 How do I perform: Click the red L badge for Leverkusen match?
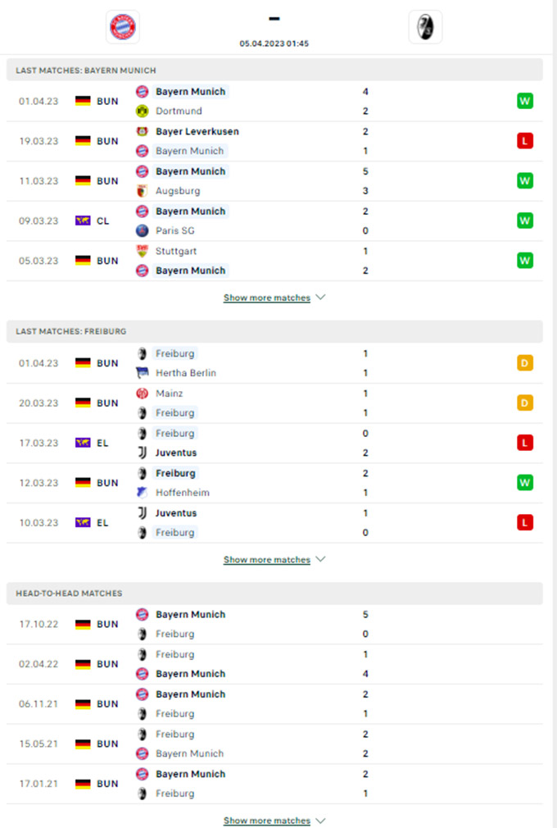pyautogui.click(x=525, y=141)
